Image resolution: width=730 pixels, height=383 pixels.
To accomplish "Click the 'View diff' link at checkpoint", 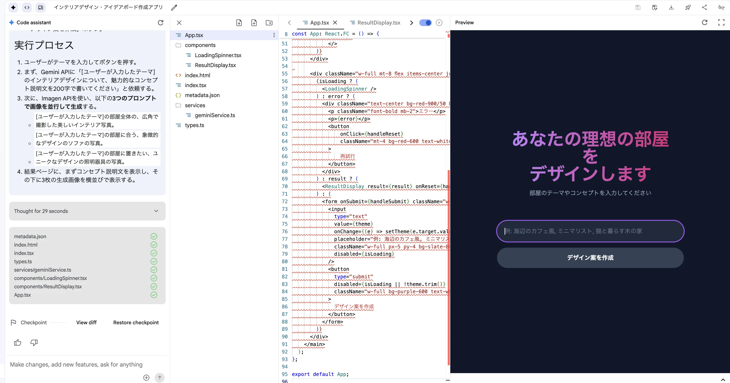I will point(86,322).
